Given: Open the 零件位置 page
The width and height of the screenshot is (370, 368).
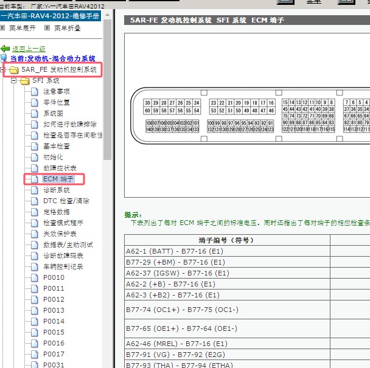Looking at the screenshot, I should click(x=57, y=102).
